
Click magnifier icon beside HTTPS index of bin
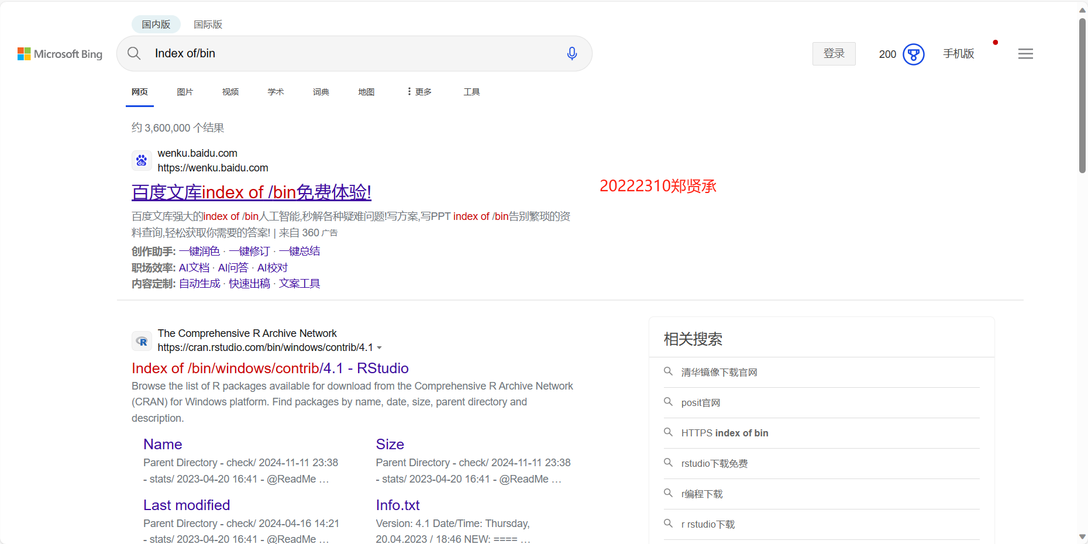[x=668, y=432]
